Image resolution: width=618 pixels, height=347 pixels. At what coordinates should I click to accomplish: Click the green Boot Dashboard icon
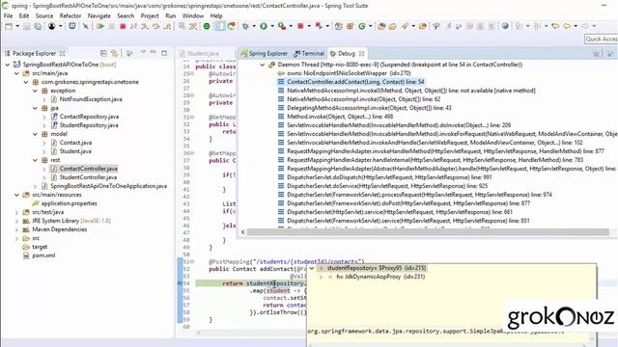(207, 26)
